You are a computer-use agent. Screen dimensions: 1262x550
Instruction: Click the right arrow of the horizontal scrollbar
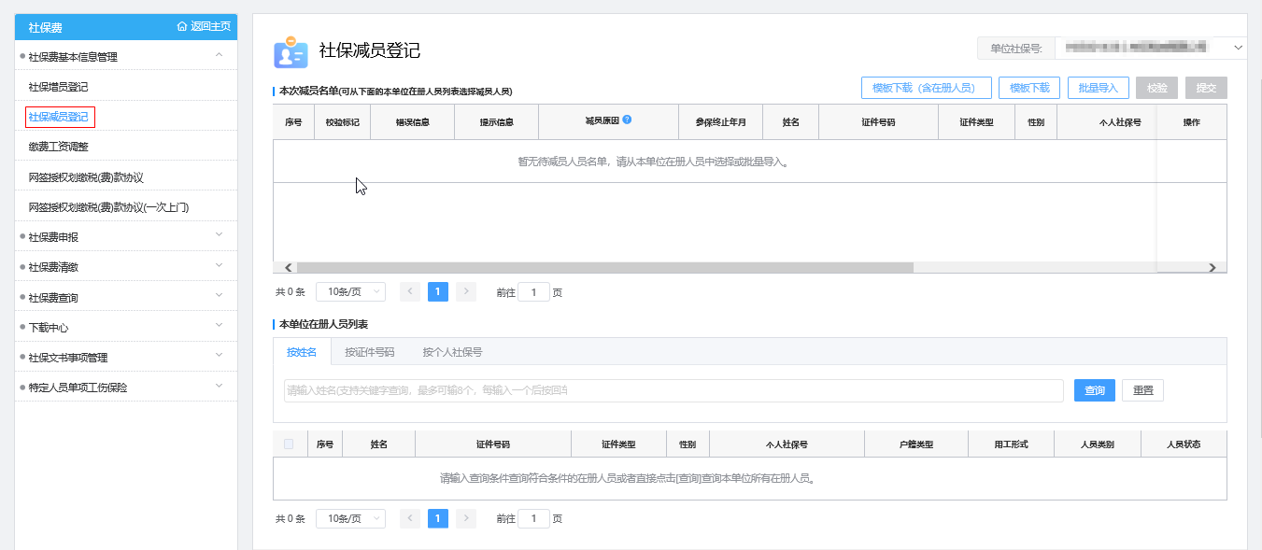point(1212,267)
